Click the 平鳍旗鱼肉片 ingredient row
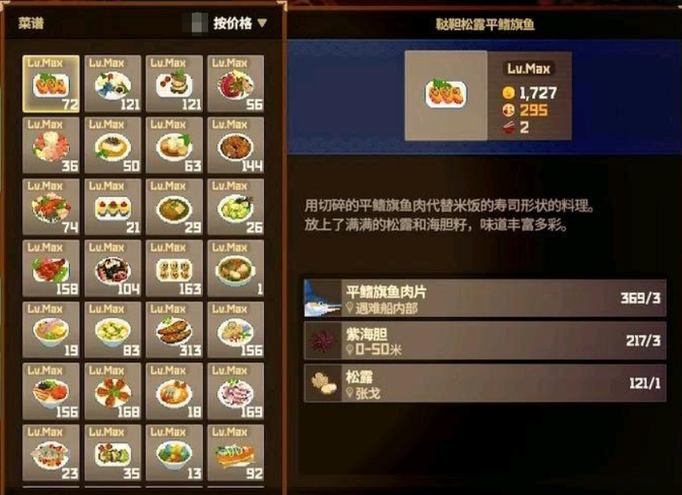This screenshot has height=495, width=682. click(x=485, y=298)
